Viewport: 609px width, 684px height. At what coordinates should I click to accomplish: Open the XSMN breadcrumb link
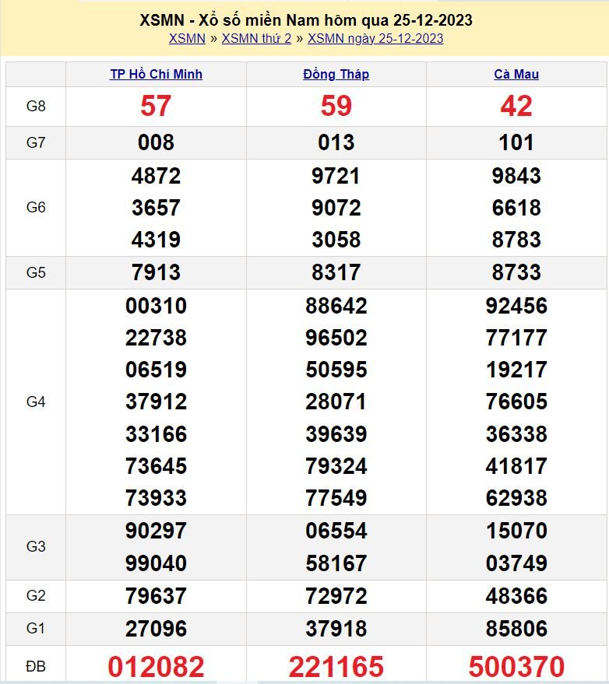click(x=187, y=38)
